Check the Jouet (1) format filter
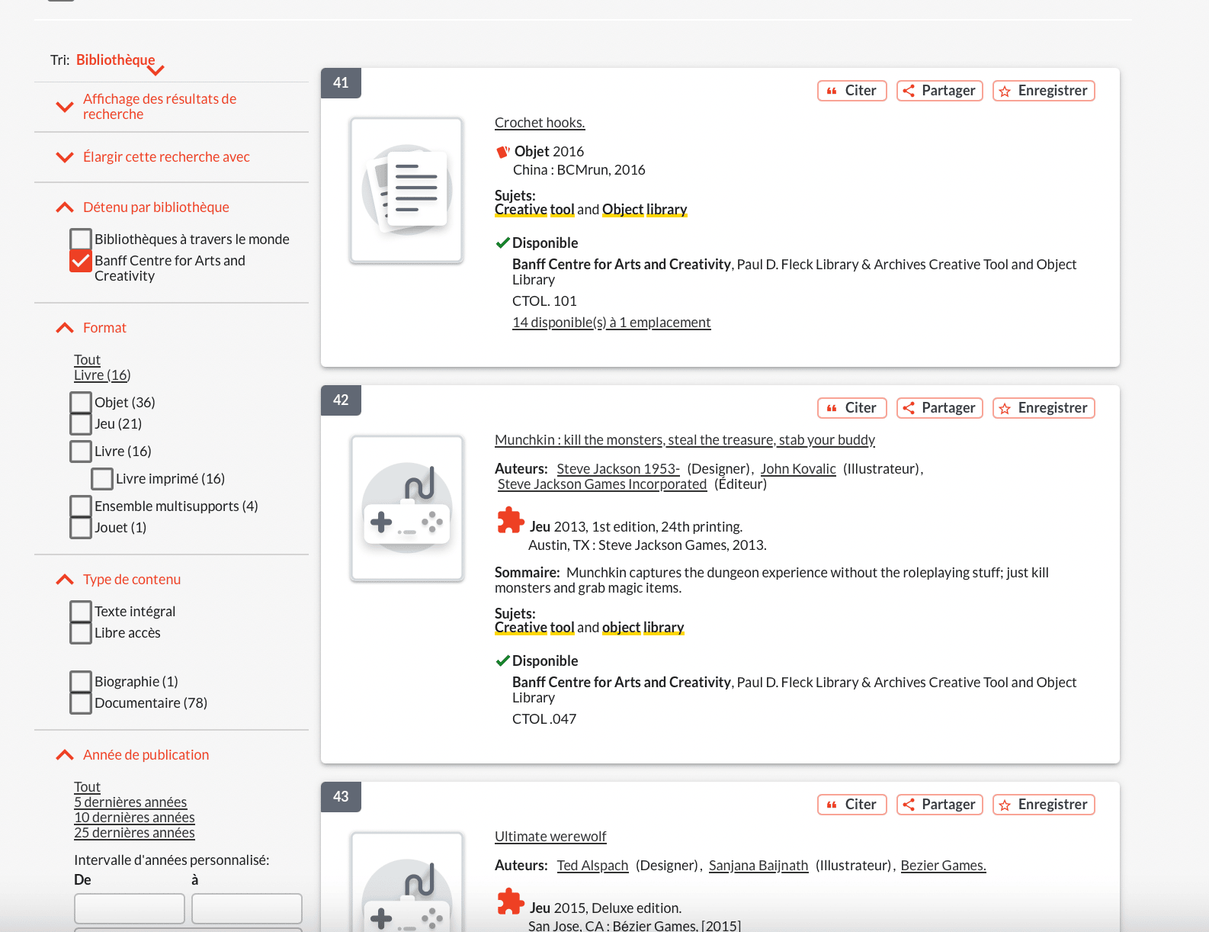 point(81,528)
